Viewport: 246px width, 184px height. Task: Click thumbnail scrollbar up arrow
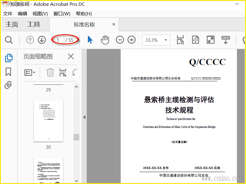pyautogui.click(x=76, y=87)
